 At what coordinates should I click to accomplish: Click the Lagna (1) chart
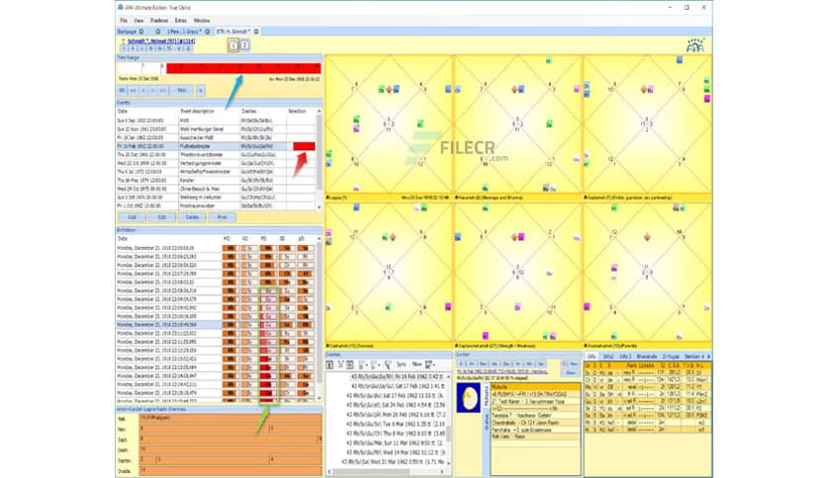[388, 124]
